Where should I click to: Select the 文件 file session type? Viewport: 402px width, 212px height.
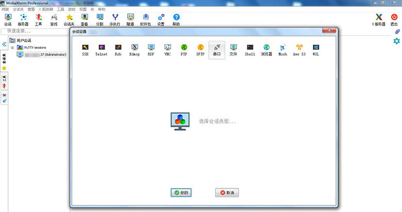pyautogui.click(x=233, y=50)
